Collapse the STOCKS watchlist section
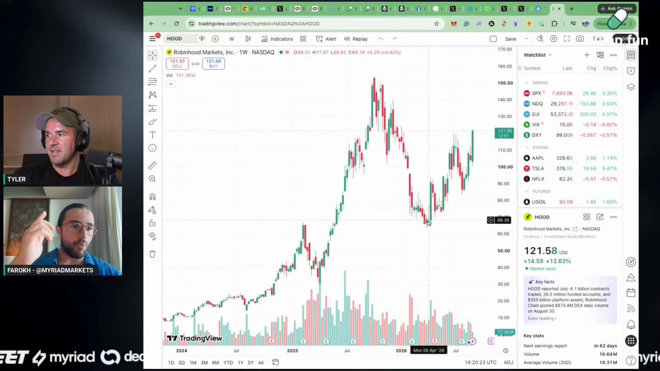The image size is (660, 371). tap(526, 148)
